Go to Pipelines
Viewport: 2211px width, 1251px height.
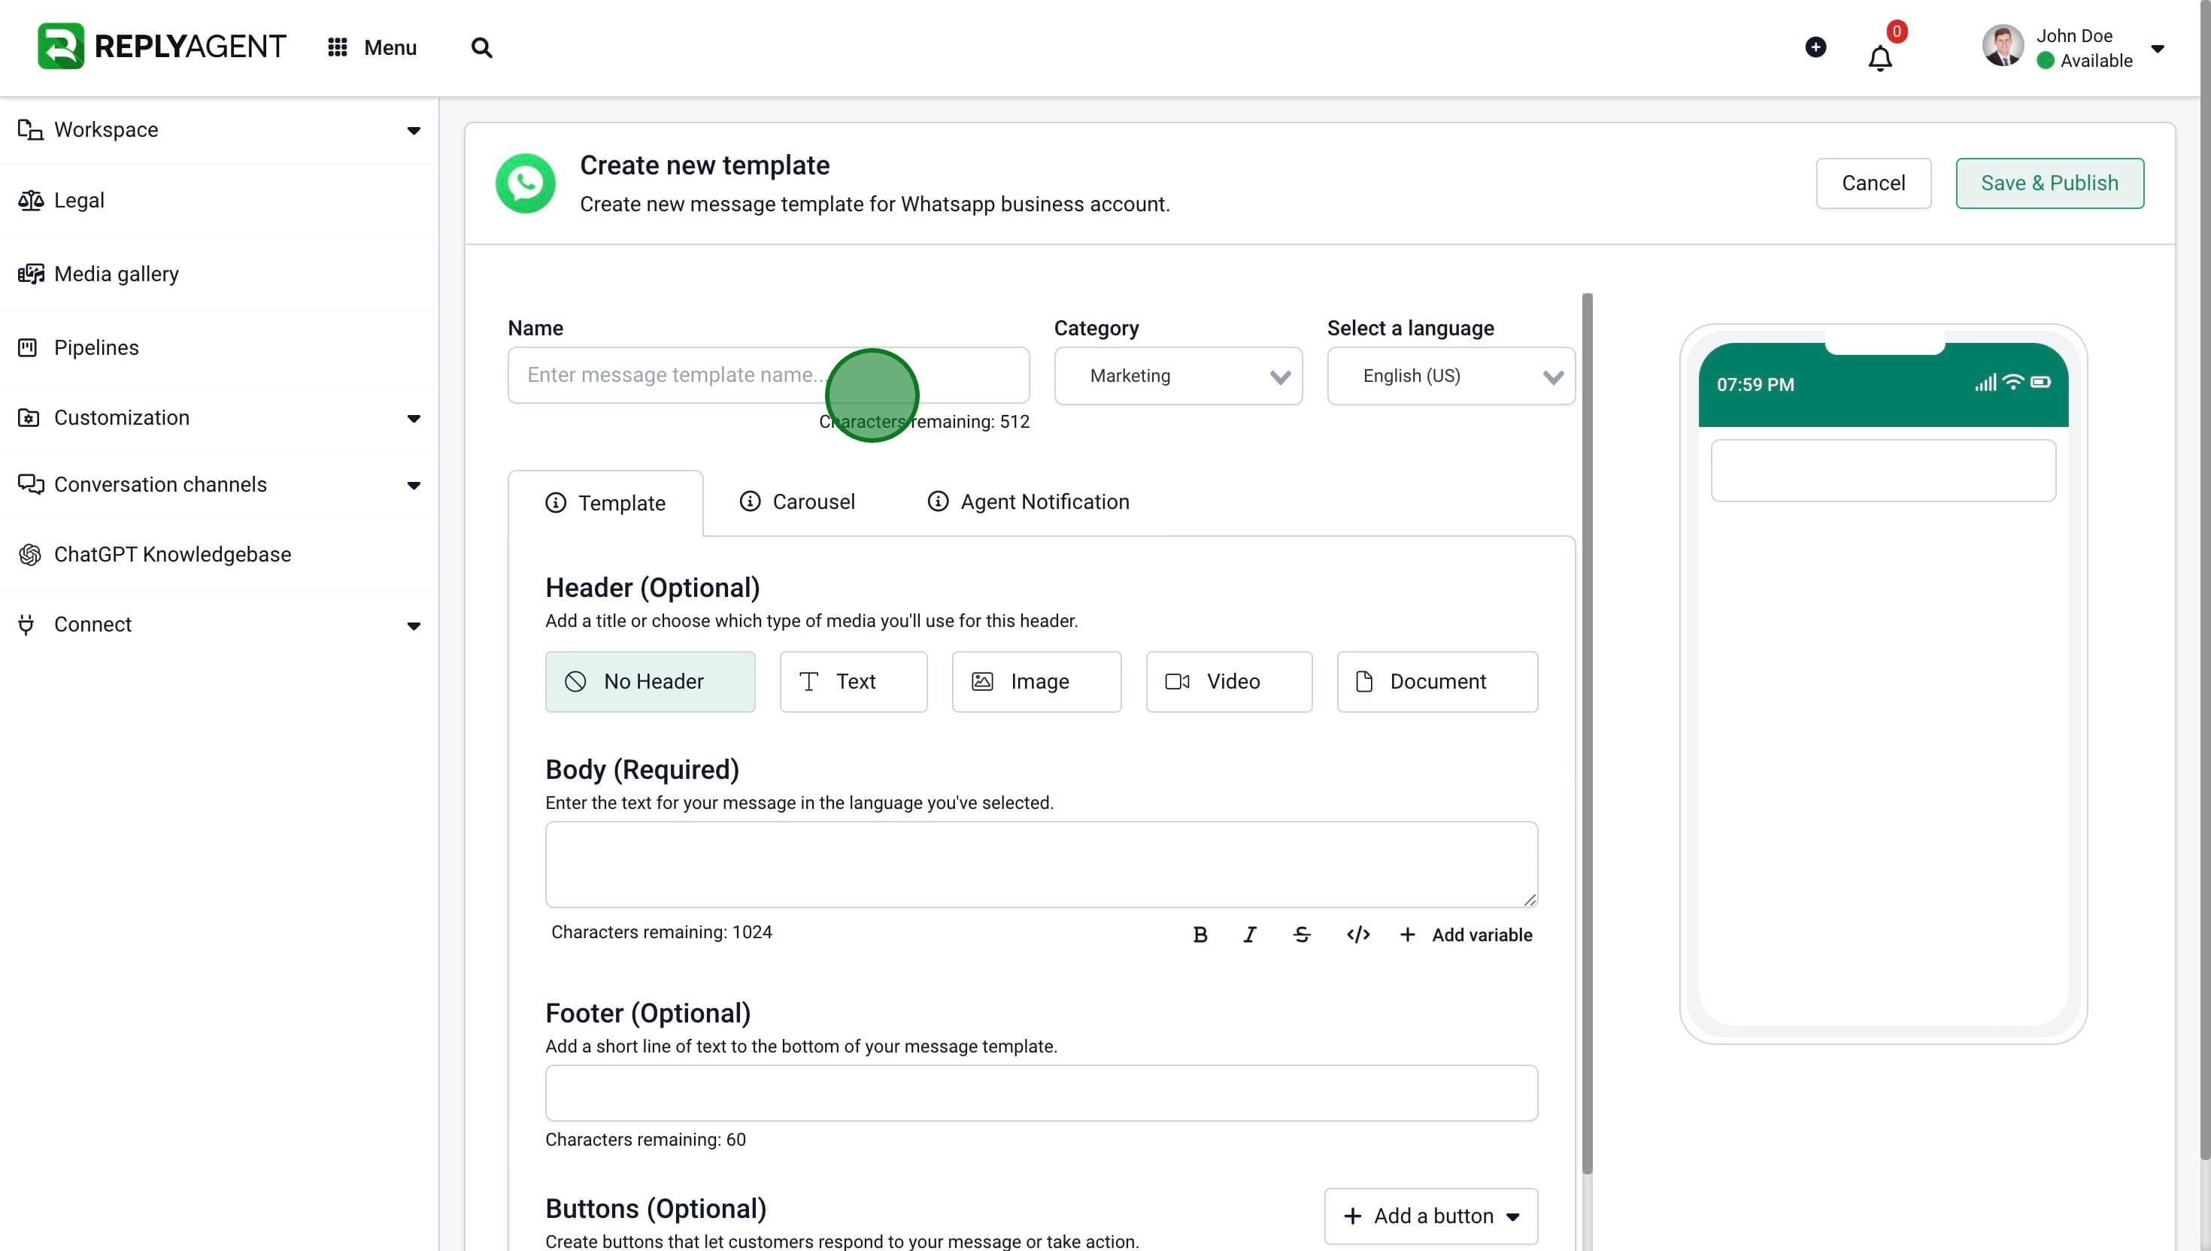(219, 347)
